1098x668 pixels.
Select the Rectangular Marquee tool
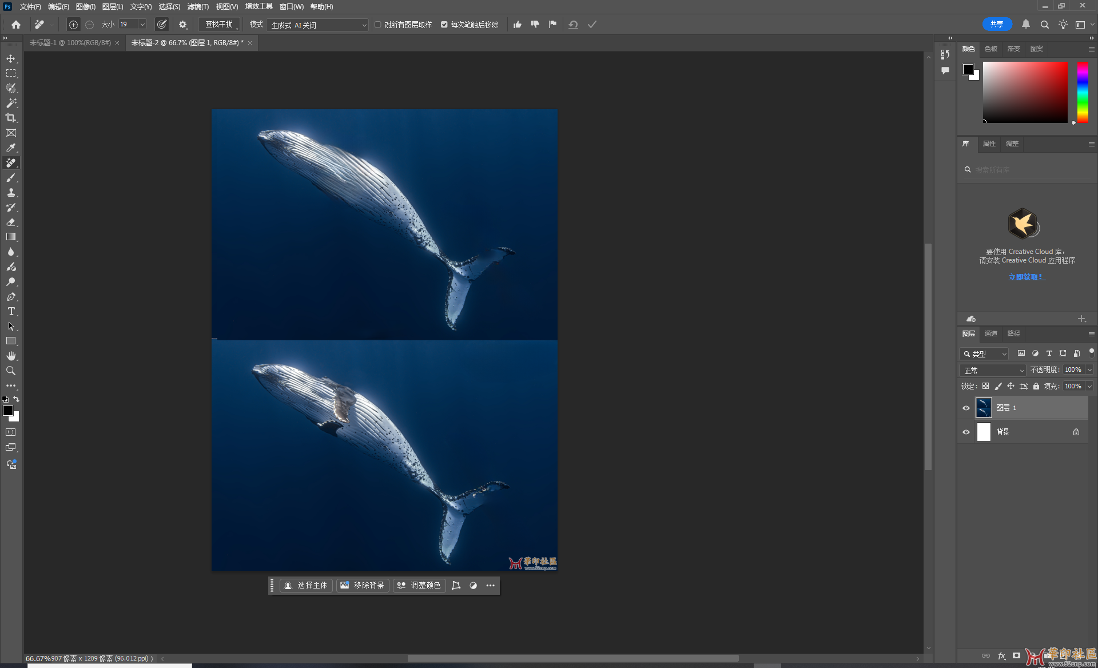pos(11,73)
